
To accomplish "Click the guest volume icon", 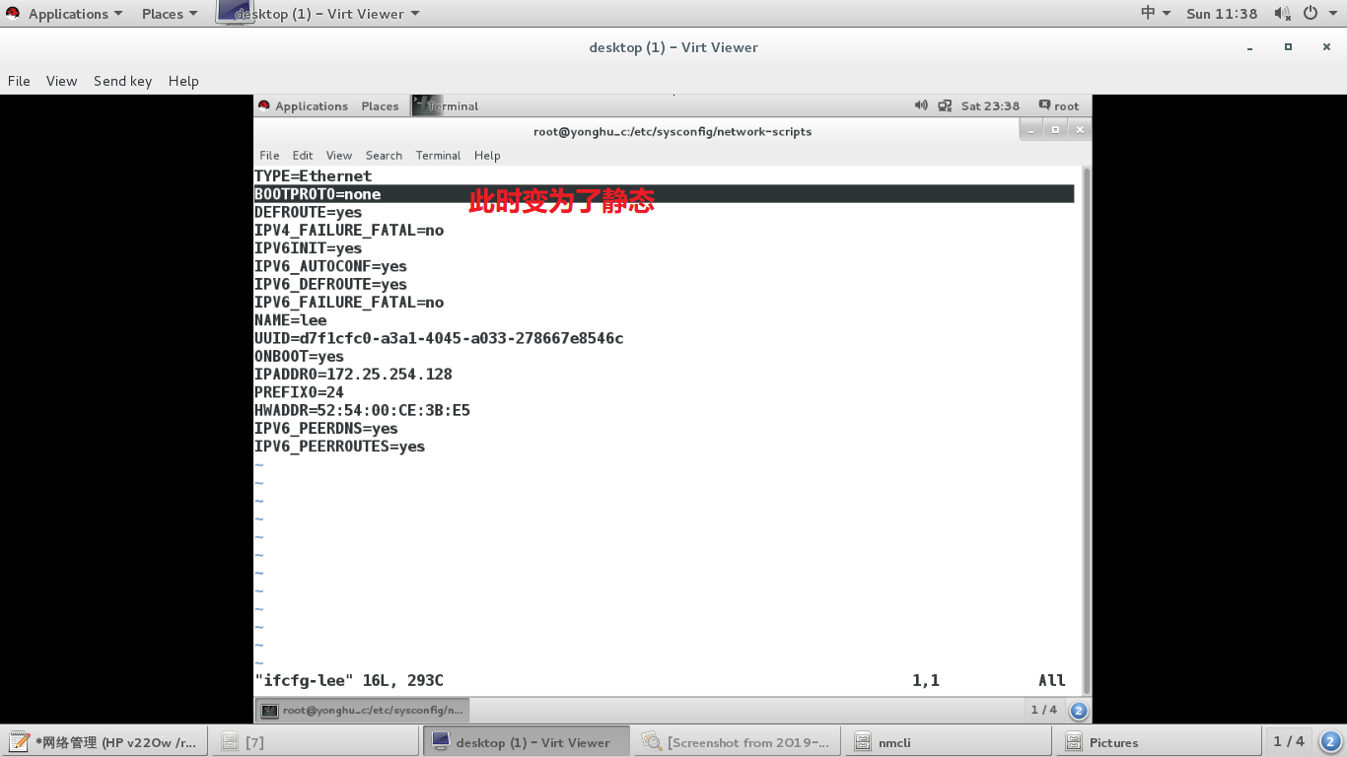I will [921, 105].
